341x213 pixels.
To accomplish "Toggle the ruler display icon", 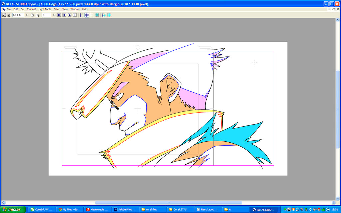I will pyautogui.click(x=81, y=15).
